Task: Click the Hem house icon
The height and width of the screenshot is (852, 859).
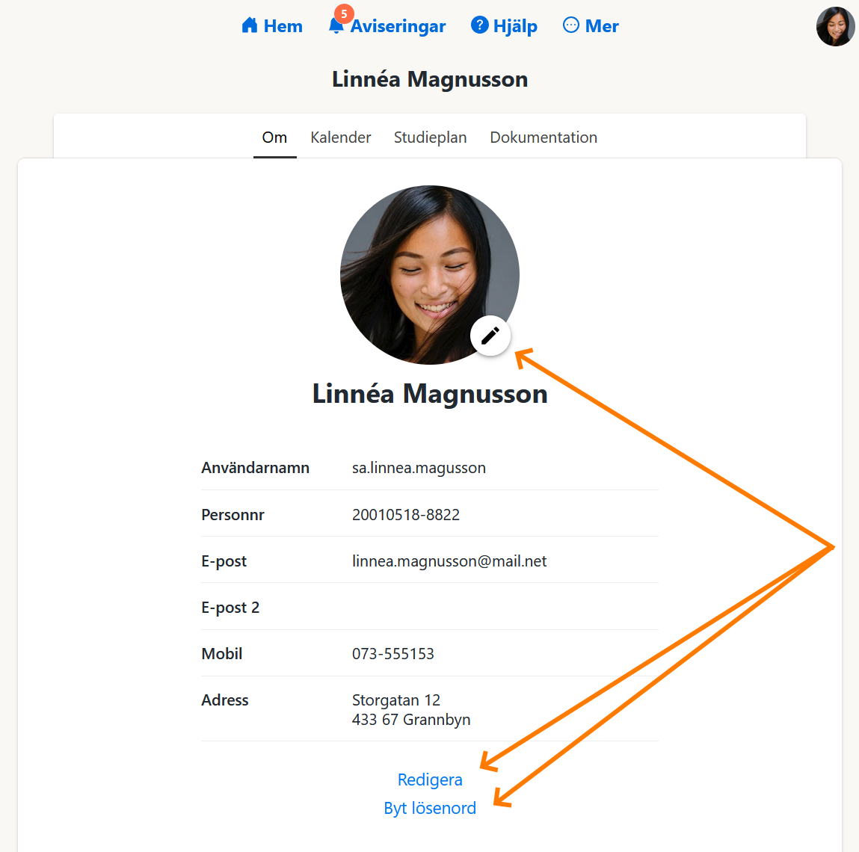Action: (x=248, y=25)
